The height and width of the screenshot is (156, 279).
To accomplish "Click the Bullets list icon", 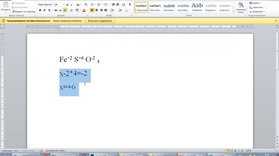I will click(x=92, y=5).
